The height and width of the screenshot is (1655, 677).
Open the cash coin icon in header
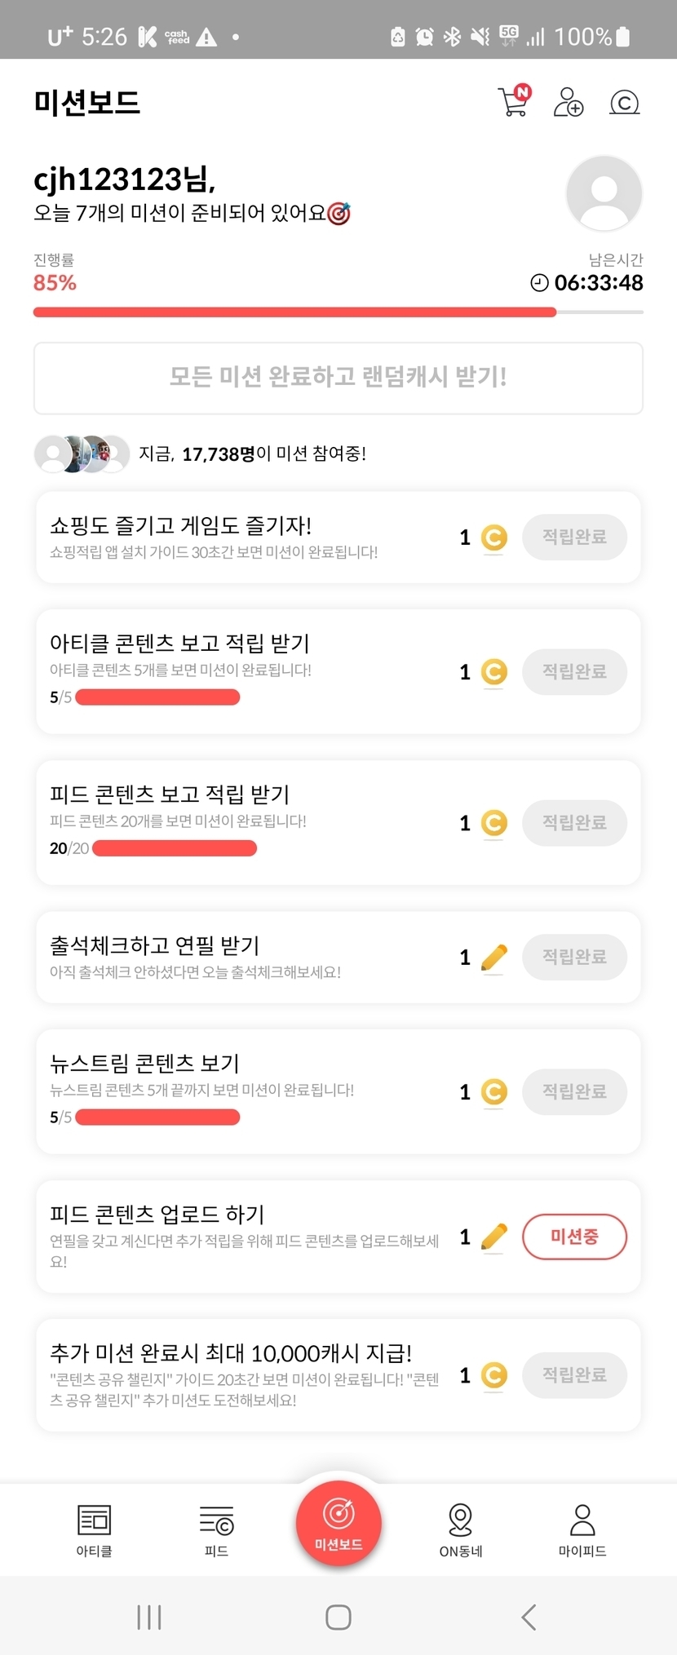point(624,103)
